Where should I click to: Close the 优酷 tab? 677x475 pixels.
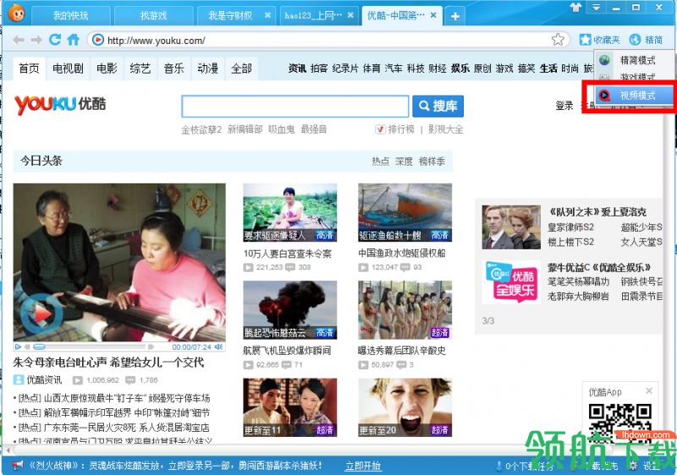(x=433, y=15)
